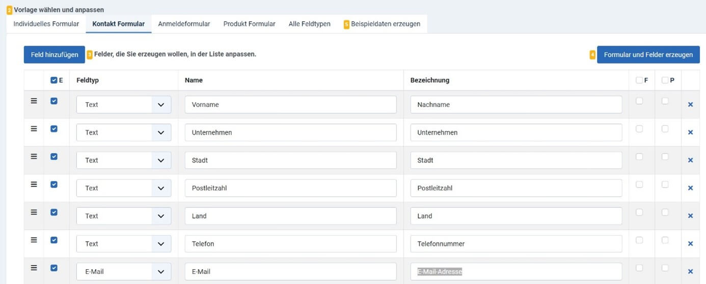
Task: Click the drag handle icon in Postleitzahl row
Action: click(34, 185)
